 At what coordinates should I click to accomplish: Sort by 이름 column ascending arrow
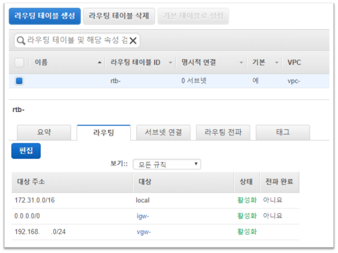[x=99, y=63]
